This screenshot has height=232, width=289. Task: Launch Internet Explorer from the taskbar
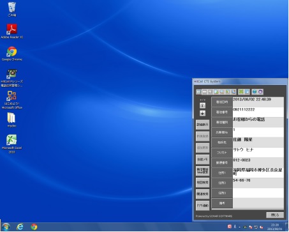pos(20,227)
